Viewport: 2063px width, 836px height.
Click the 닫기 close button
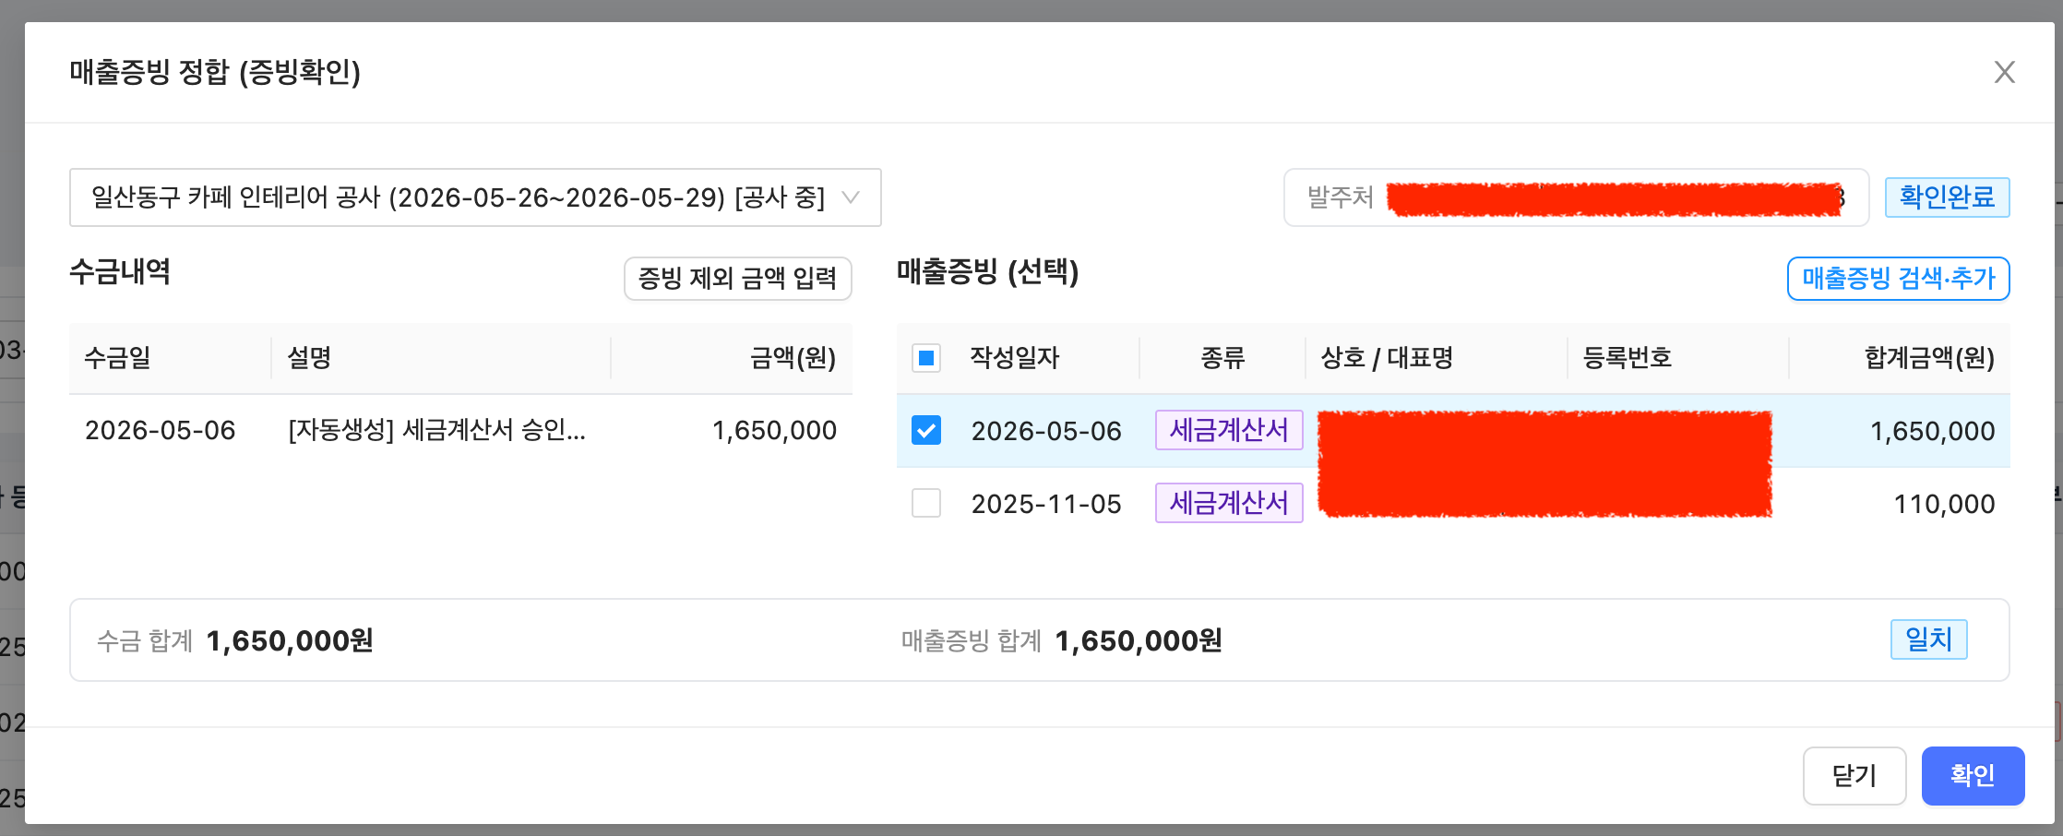pyautogui.click(x=1854, y=775)
